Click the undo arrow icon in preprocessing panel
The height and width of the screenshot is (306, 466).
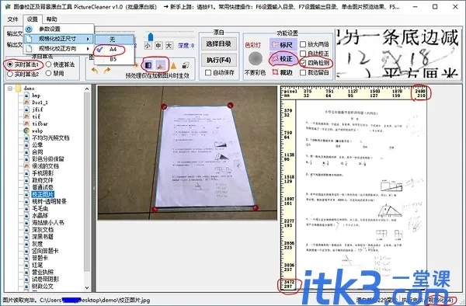[95, 71]
